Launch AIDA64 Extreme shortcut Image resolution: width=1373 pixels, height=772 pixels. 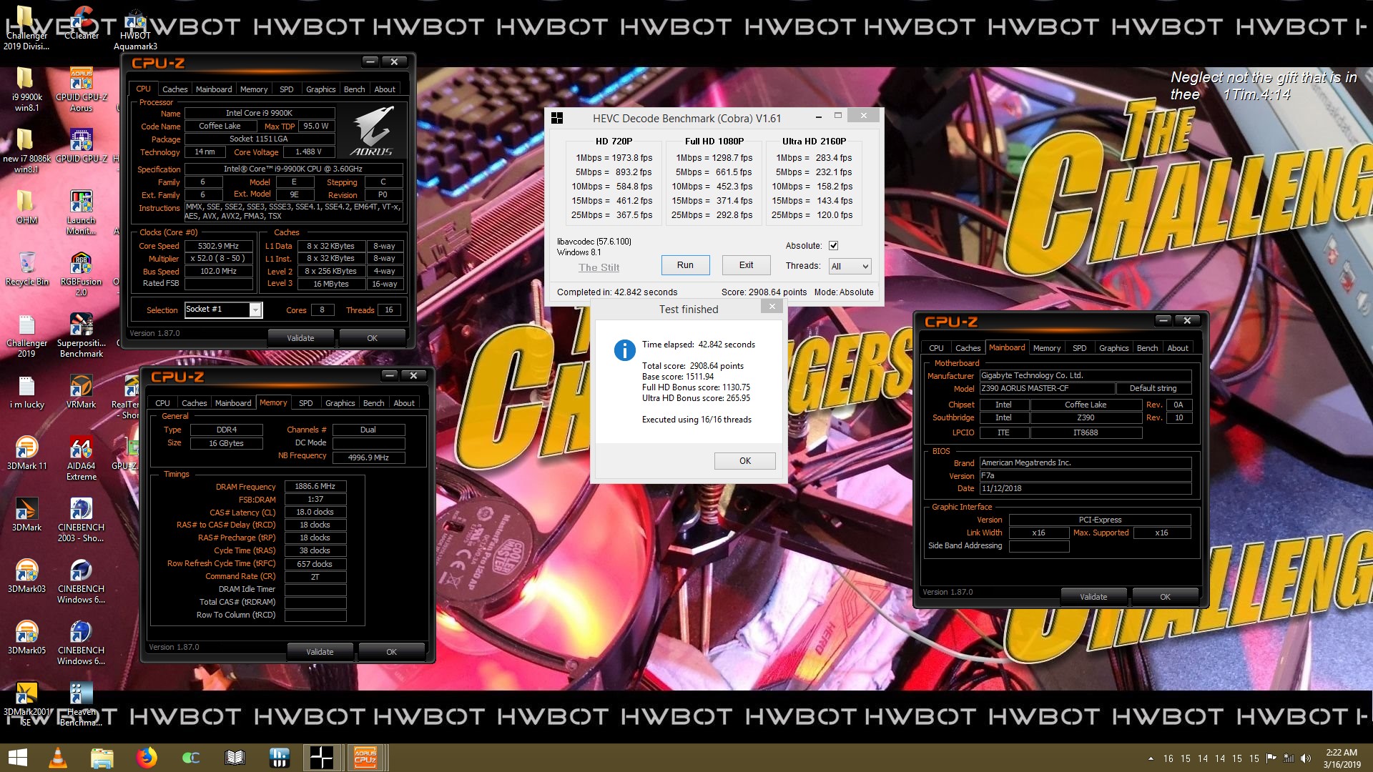point(82,459)
